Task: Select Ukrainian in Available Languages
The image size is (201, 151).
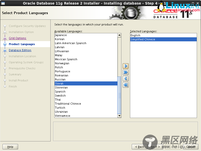Action: click(86, 112)
